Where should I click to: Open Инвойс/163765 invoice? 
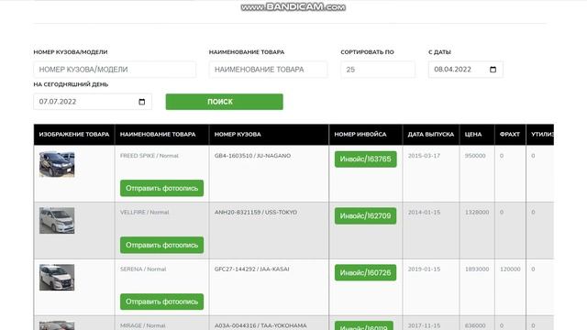tap(365, 159)
